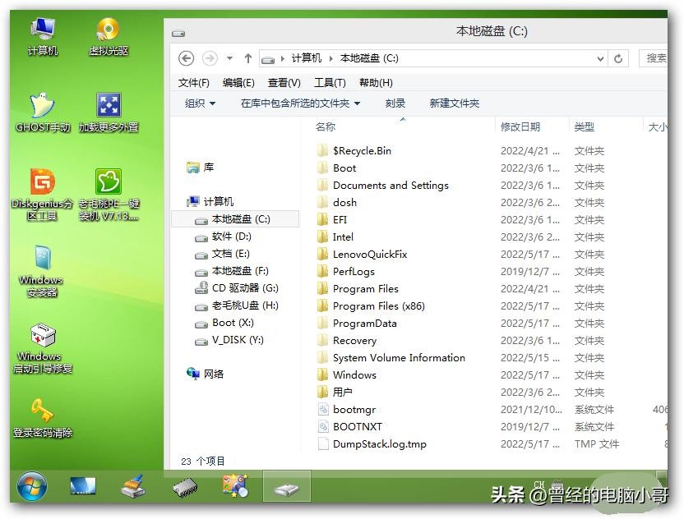Click the 加载更多外置 desktop icon

pyautogui.click(x=109, y=107)
